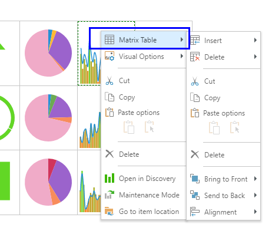272x234 pixels.
Task: Click the top-row pie chart thumbnail
Action: tap(48, 53)
